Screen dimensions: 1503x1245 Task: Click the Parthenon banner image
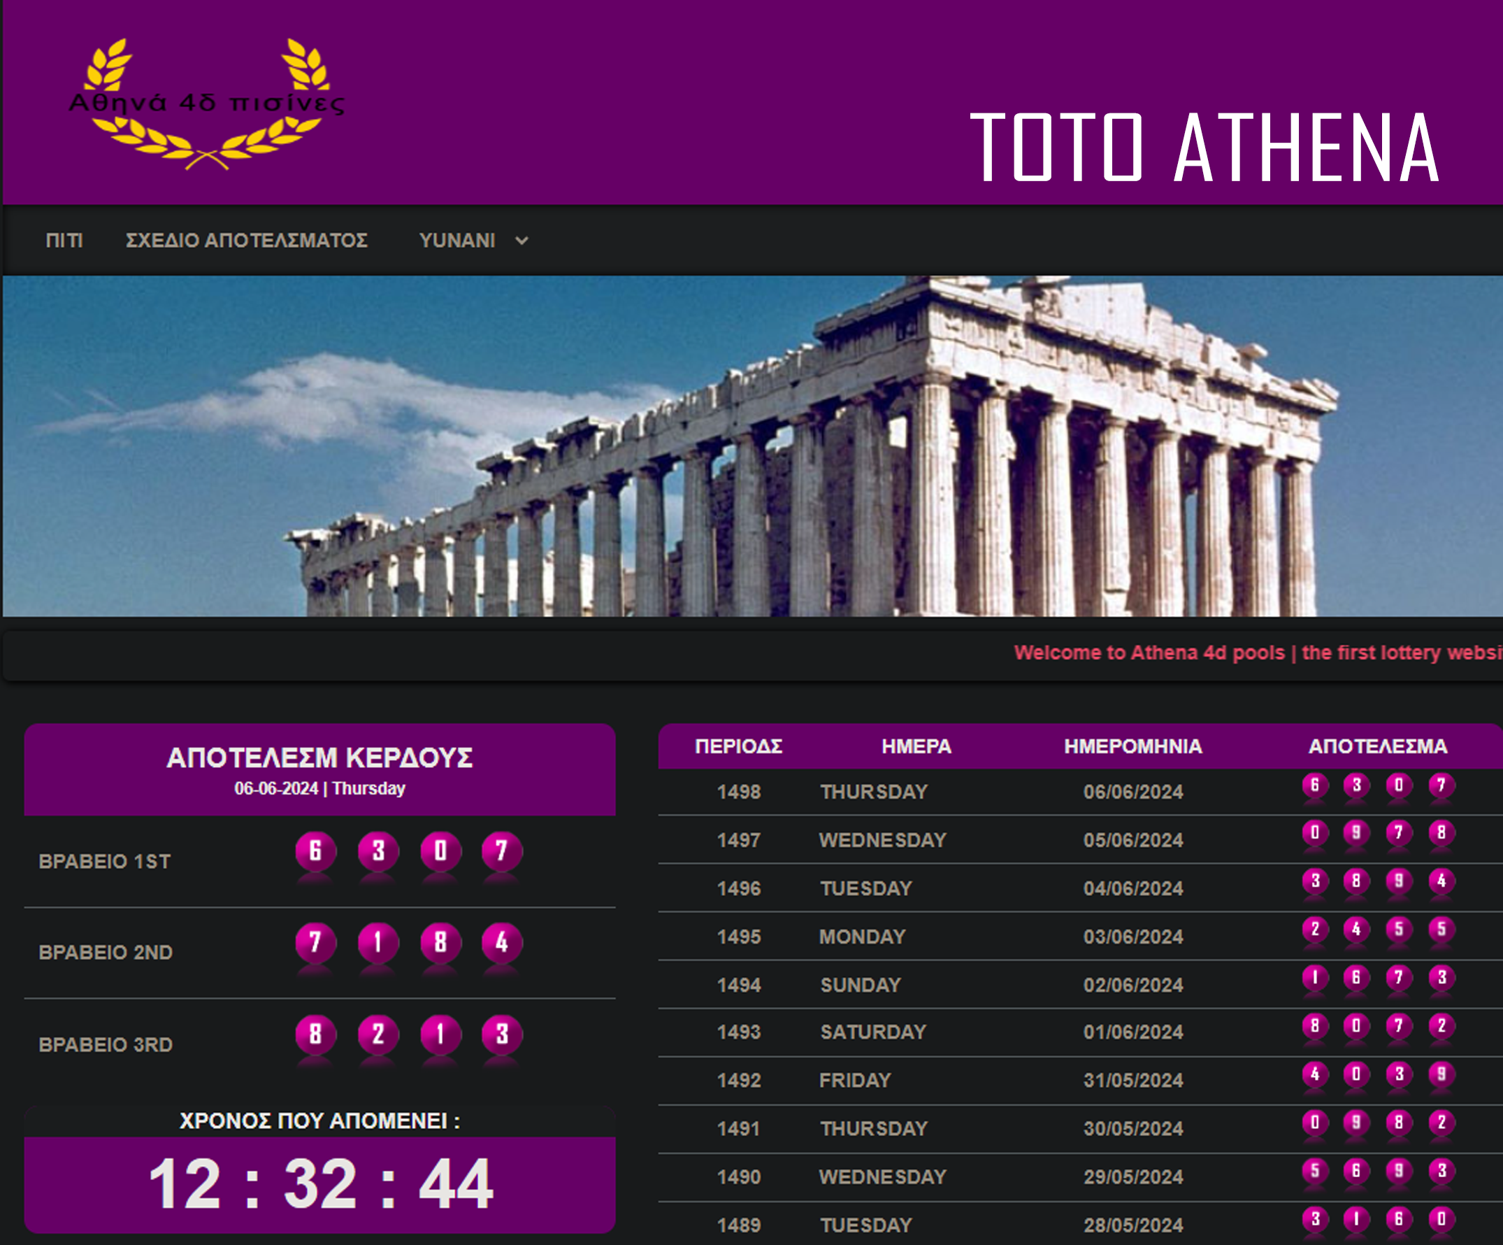(x=752, y=446)
